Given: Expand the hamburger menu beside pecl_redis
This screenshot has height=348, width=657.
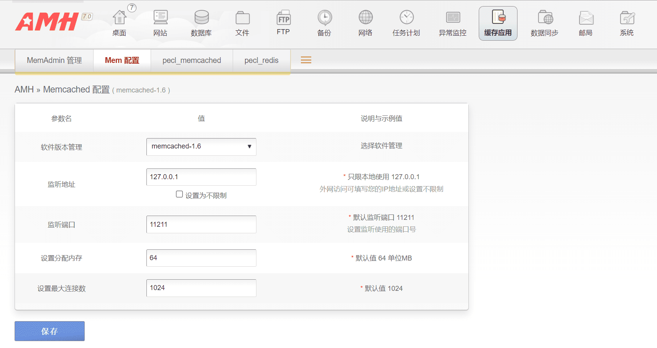Looking at the screenshot, I should (306, 60).
